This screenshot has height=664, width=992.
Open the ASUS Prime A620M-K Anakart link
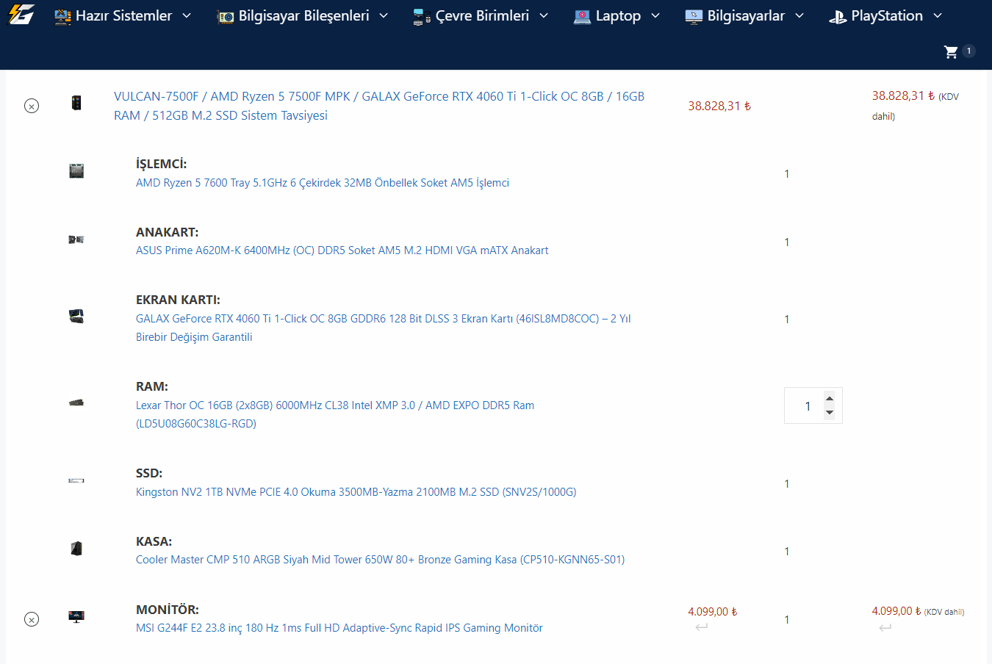tap(342, 250)
